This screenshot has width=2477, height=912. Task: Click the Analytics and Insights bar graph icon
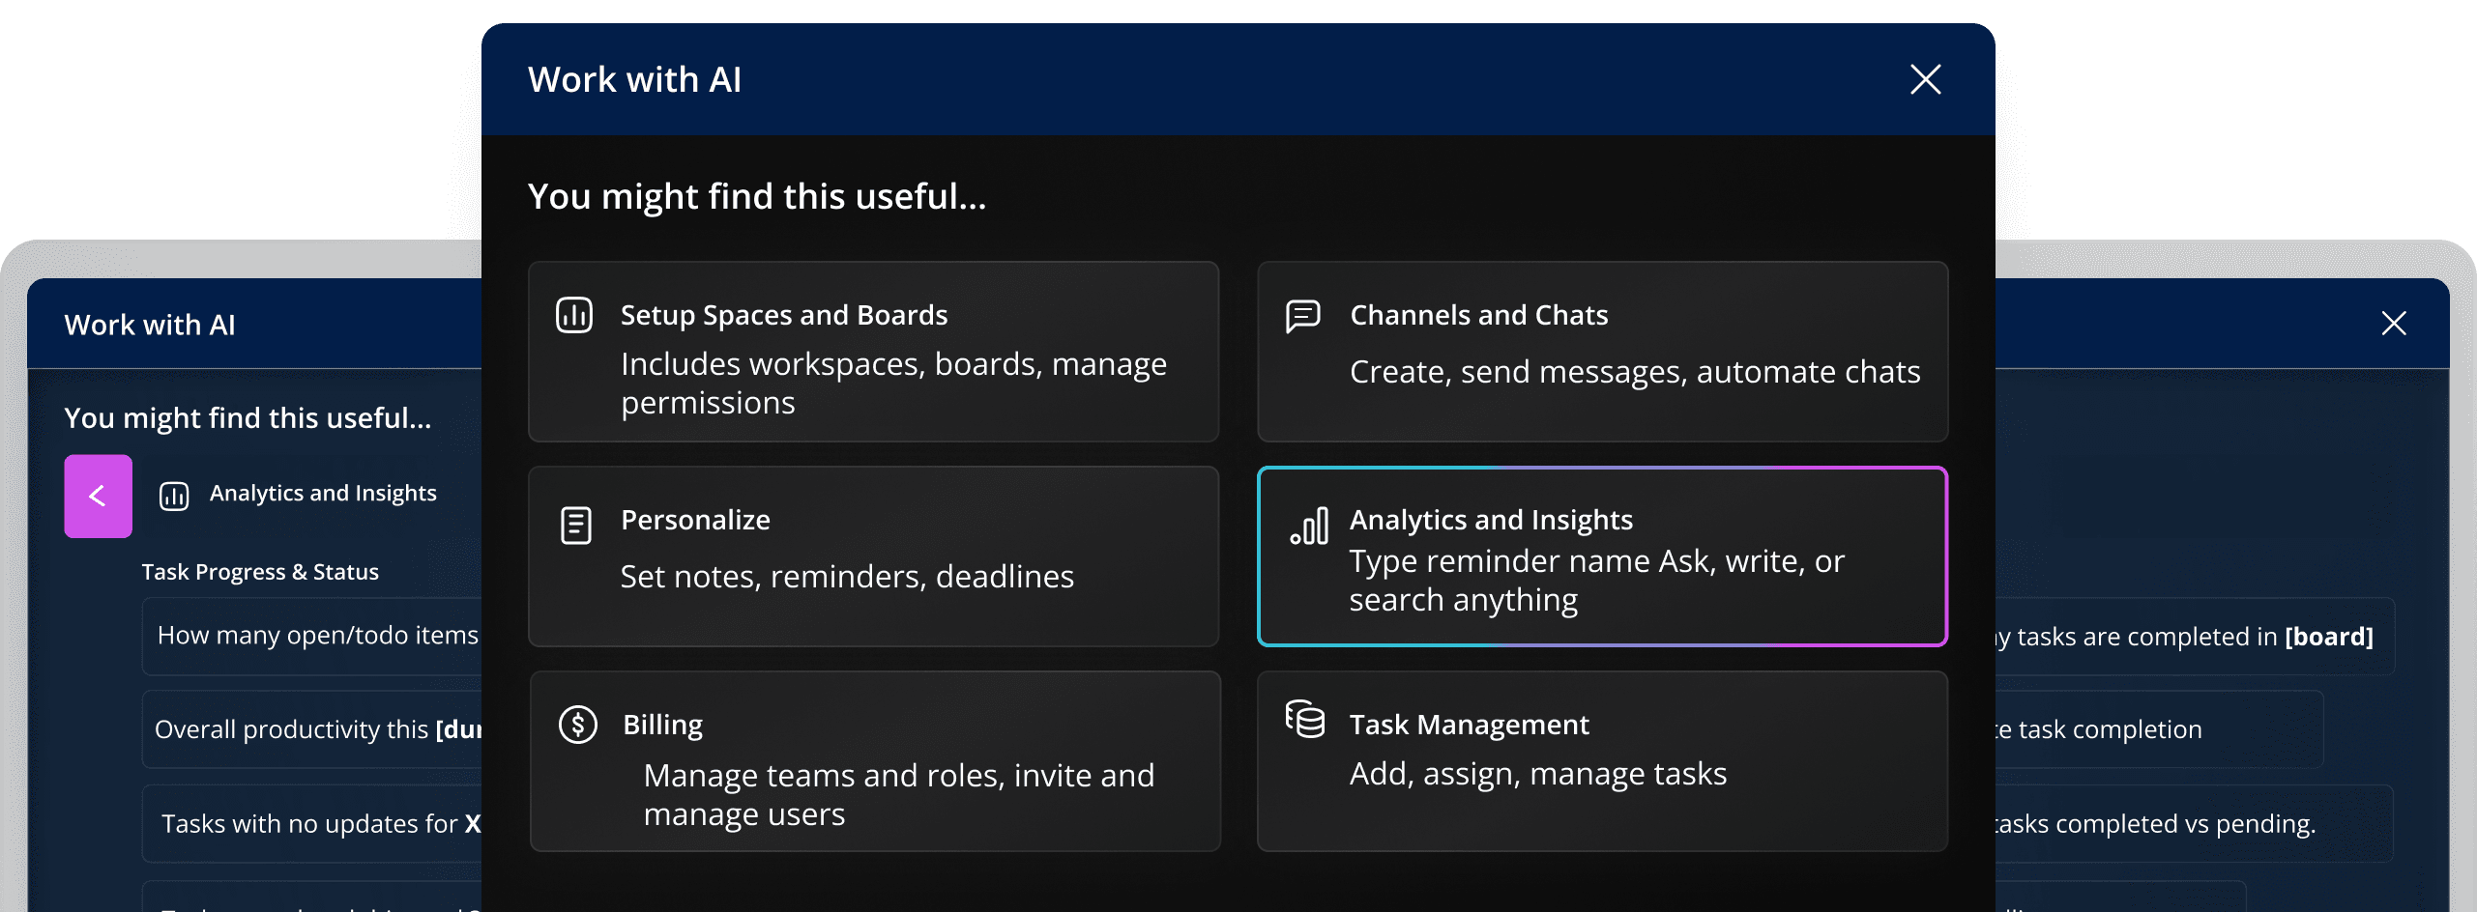(1309, 527)
